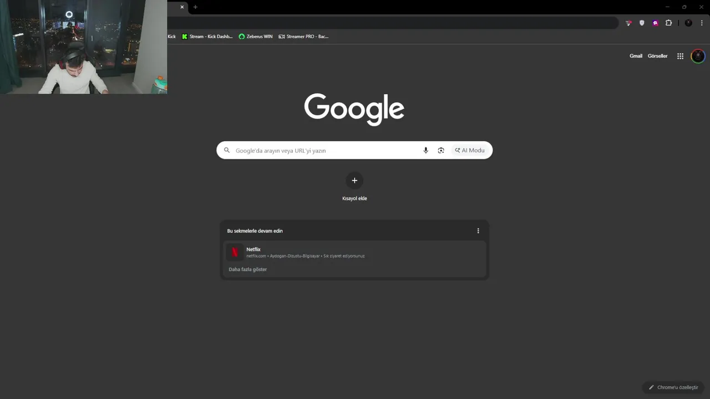Click the purple extension icon in toolbar
This screenshot has width=710, height=399.
pyautogui.click(x=655, y=23)
